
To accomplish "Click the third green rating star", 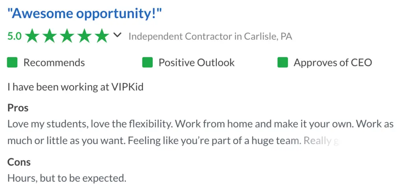I will (x=67, y=36).
